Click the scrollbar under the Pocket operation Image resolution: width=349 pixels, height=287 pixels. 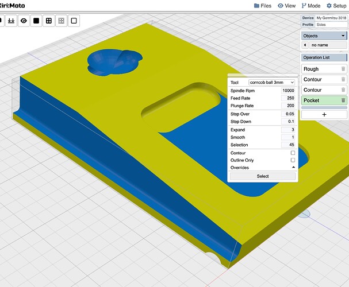coord(324,108)
